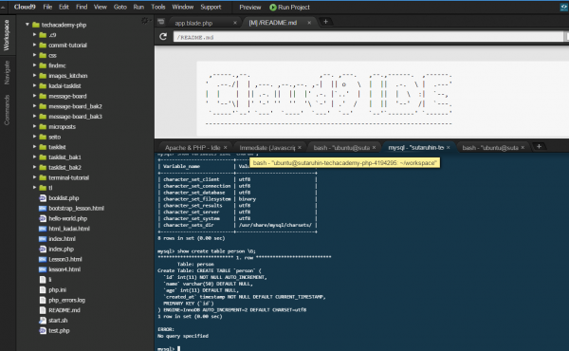Open the Goto menu
The image size is (569, 351).
(120, 7)
